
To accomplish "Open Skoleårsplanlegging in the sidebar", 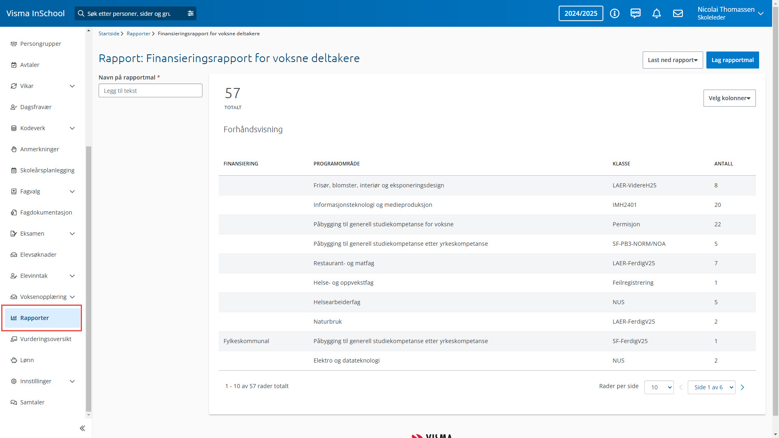I will click(47, 170).
